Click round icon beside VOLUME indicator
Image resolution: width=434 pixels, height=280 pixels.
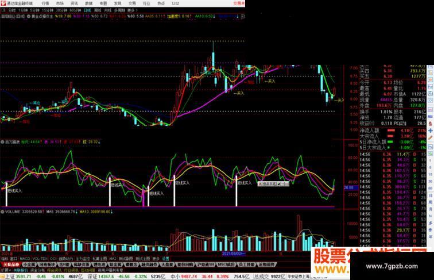pos(2,212)
